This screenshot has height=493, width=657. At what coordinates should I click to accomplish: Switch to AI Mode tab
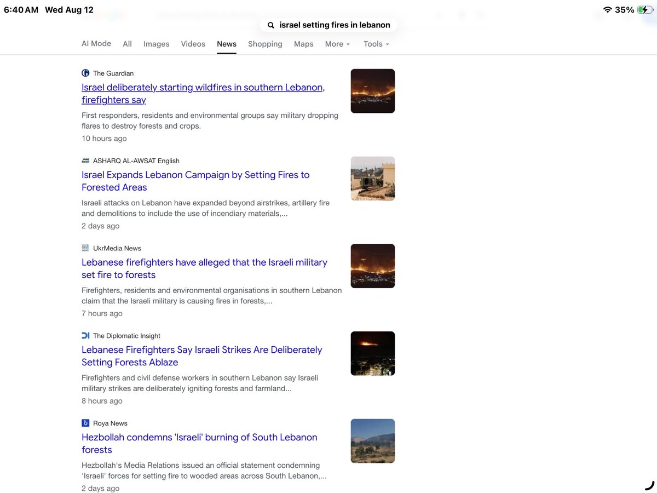(x=96, y=43)
